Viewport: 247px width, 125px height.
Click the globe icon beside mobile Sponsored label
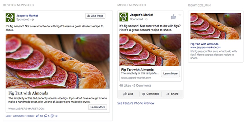[146, 19]
